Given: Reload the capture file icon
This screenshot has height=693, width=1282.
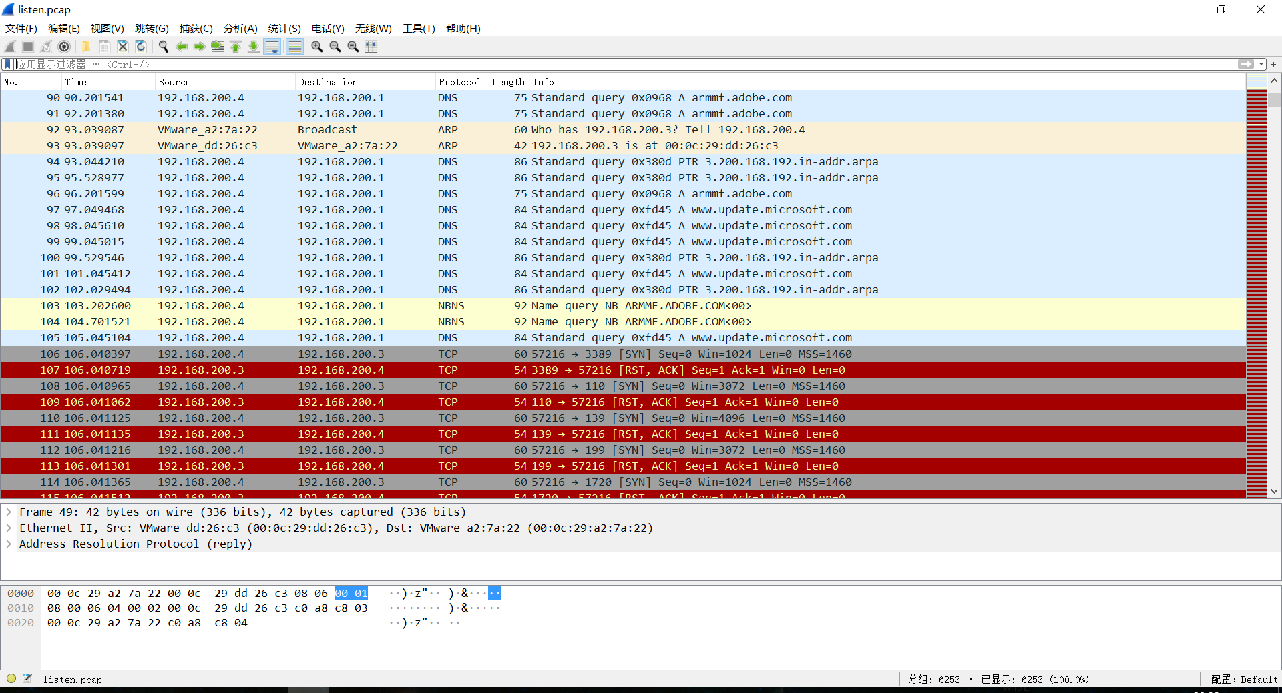Looking at the screenshot, I should (x=141, y=47).
